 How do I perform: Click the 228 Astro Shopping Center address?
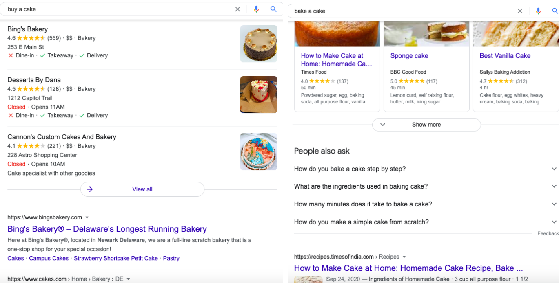coord(42,155)
